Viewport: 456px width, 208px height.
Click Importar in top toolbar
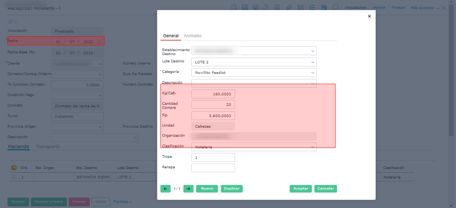coord(379,7)
